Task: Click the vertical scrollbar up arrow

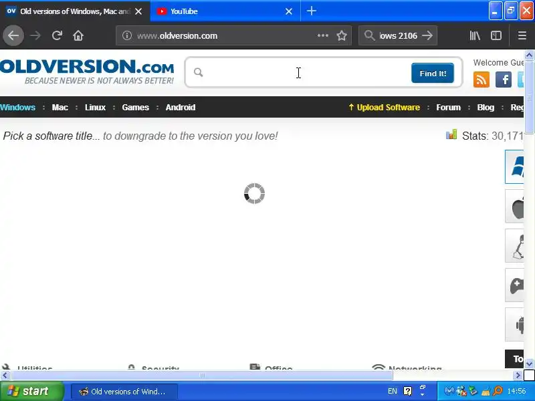Action: 529,55
